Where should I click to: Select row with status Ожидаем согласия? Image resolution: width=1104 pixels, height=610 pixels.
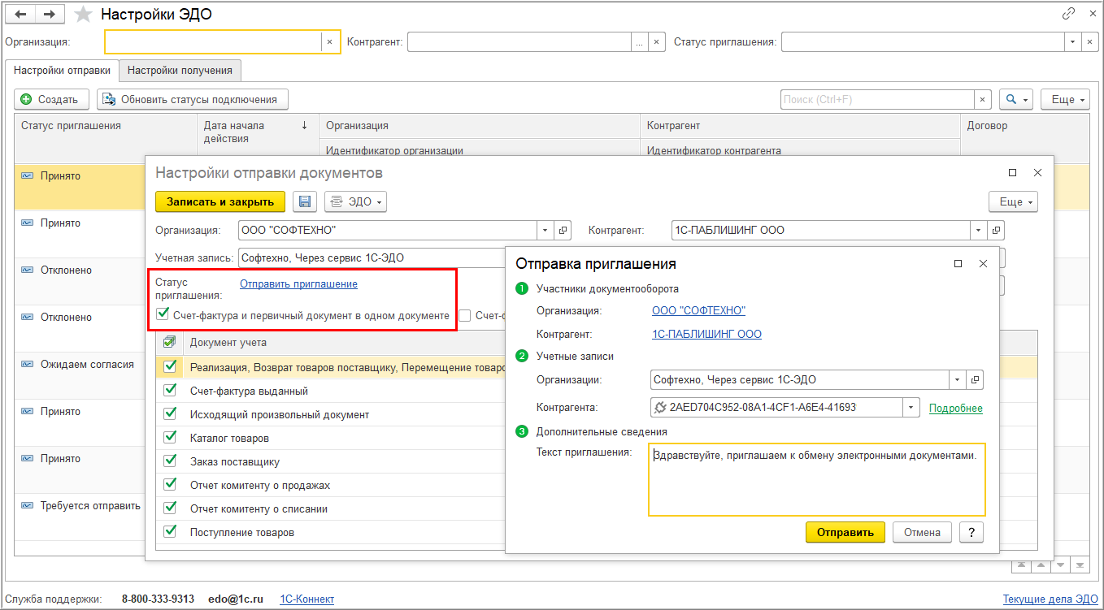pyautogui.click(x=80, y=375)
